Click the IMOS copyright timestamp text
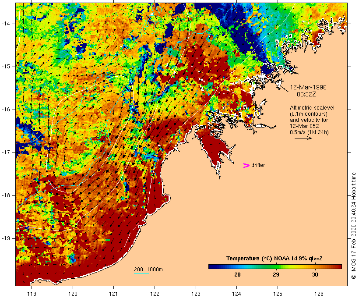 pyautogui.click(x=353, y=226)
